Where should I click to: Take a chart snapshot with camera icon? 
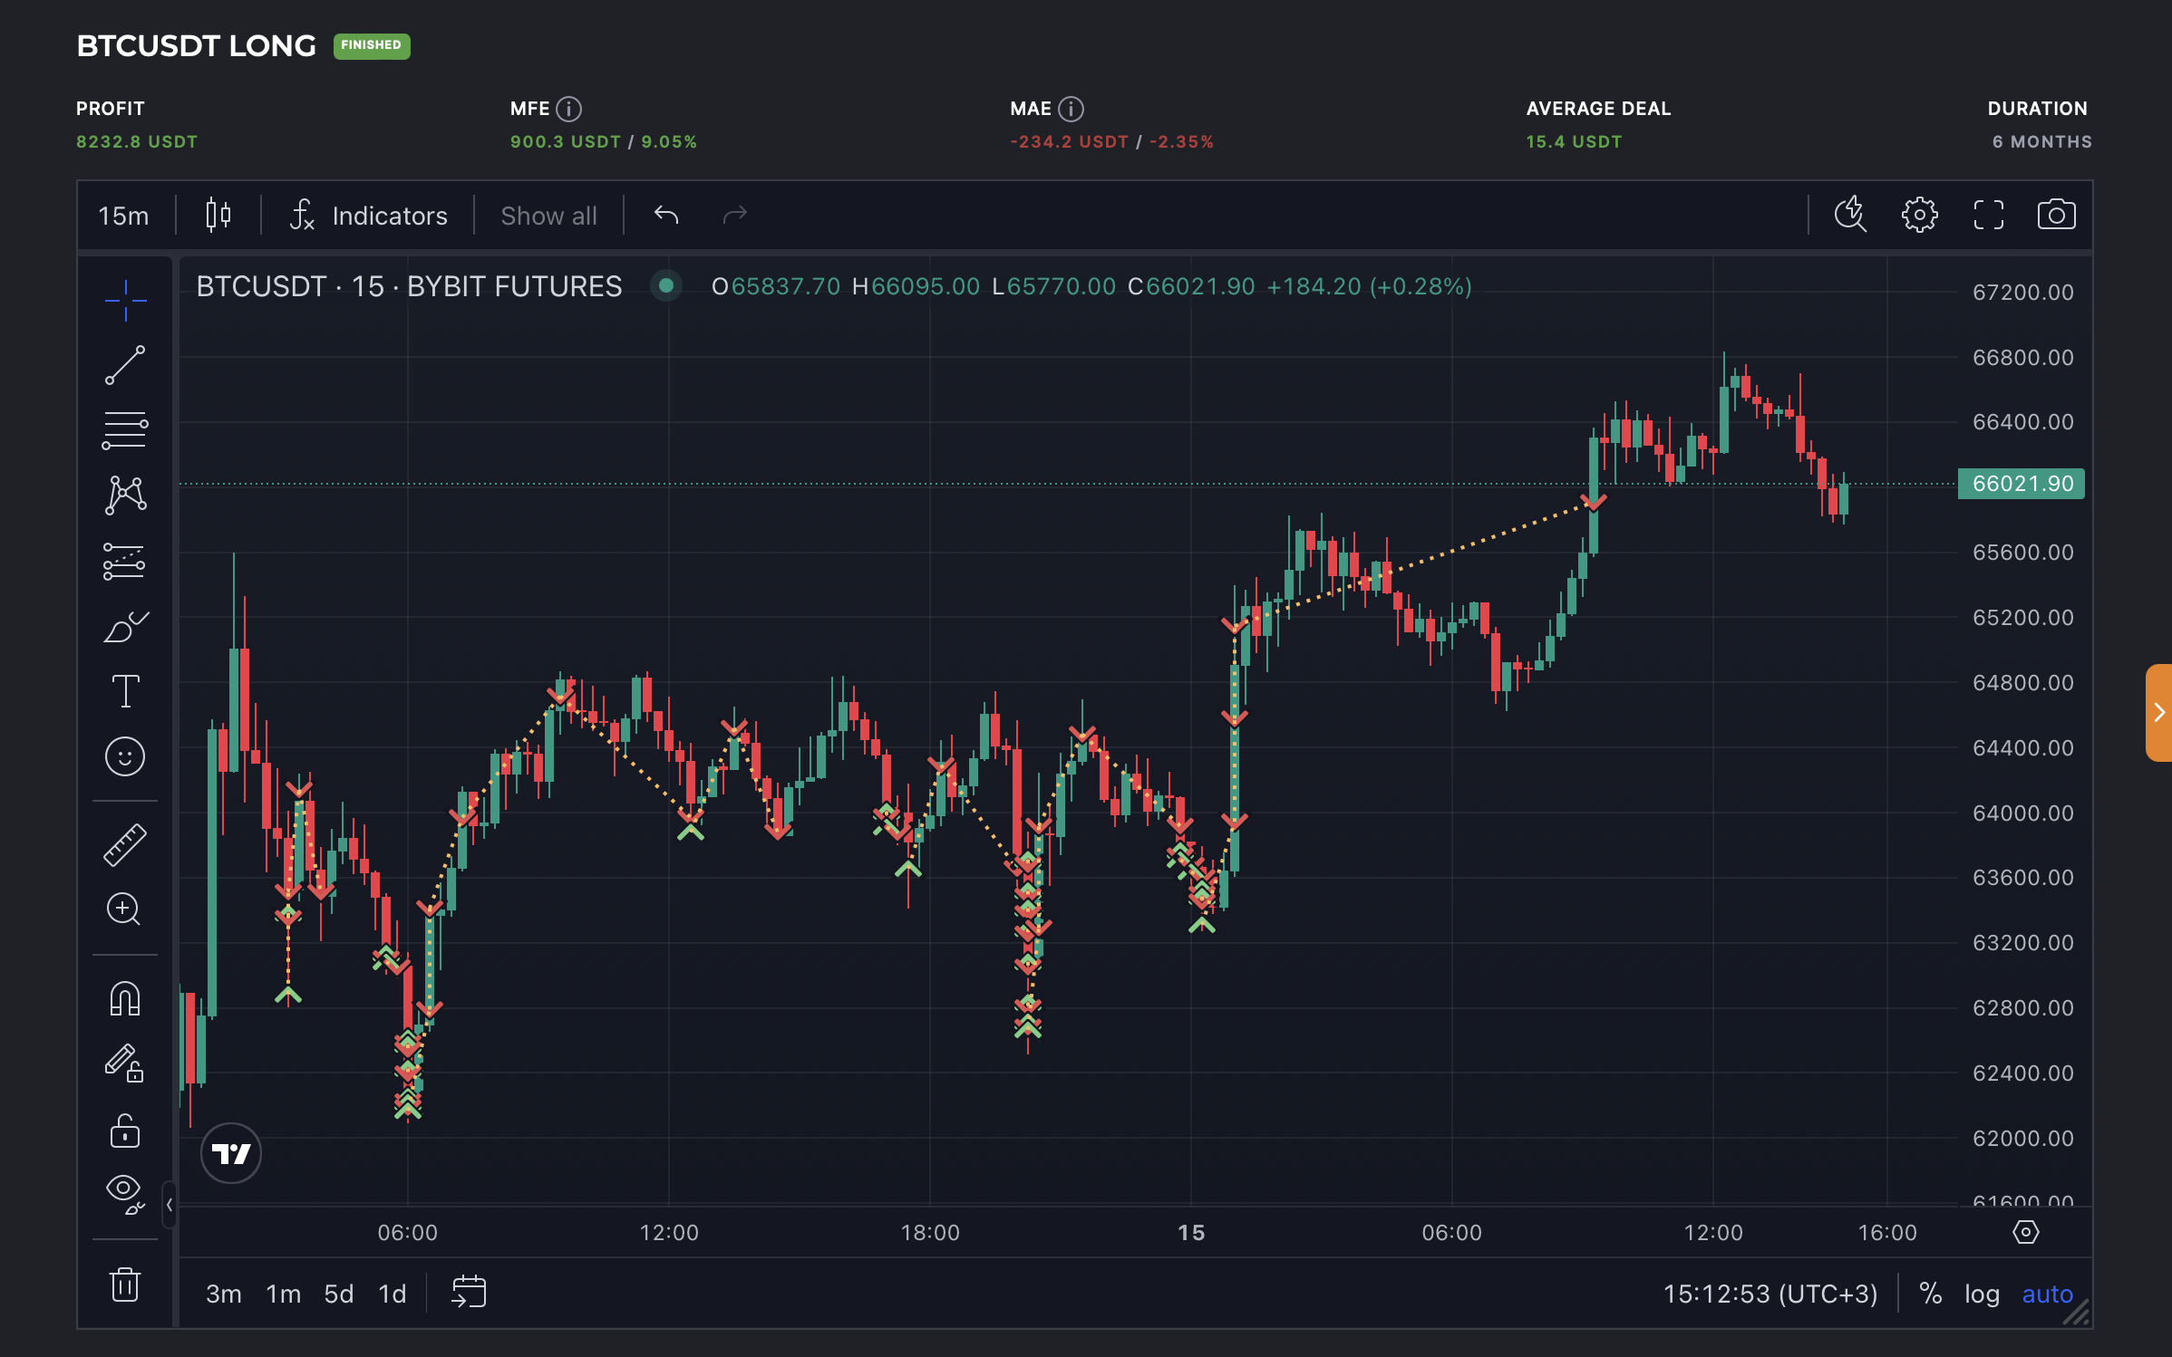pyautogui.click(x=2057, y=215)
